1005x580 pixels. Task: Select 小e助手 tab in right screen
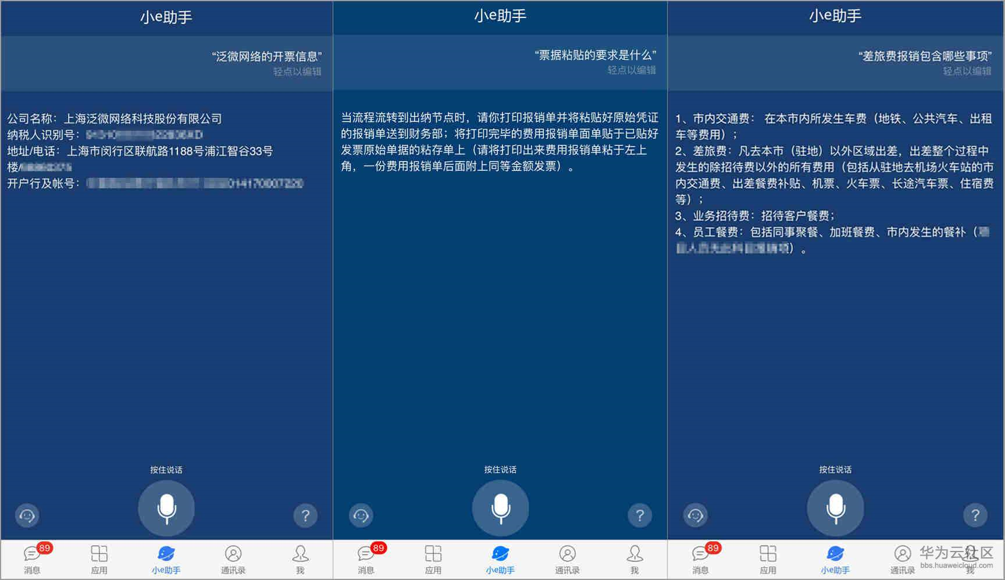[x=835, y=559]
